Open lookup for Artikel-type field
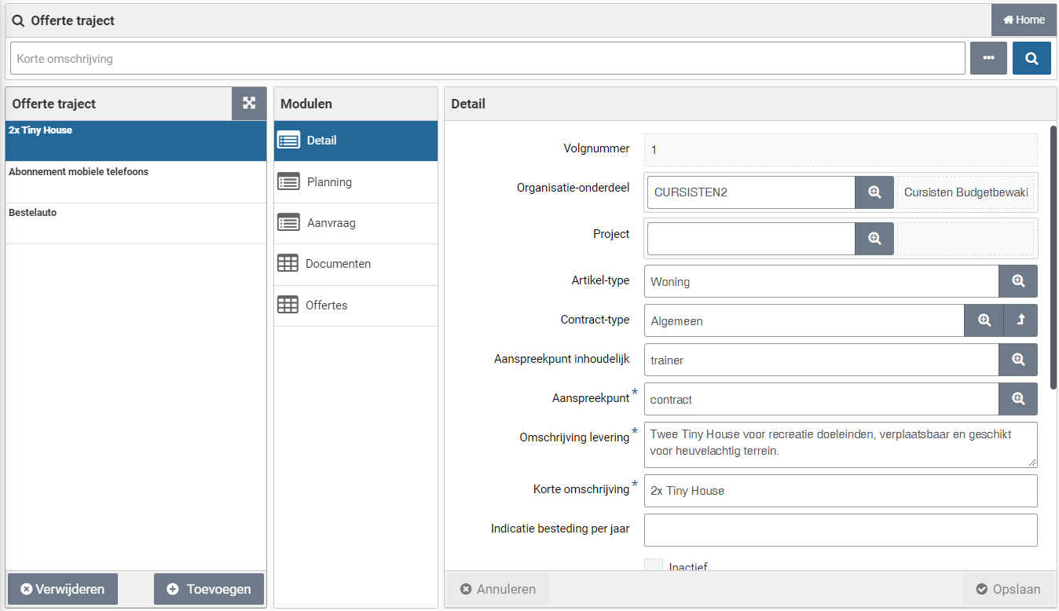This screenshot has height=611, width=1059. point(1017,281)
